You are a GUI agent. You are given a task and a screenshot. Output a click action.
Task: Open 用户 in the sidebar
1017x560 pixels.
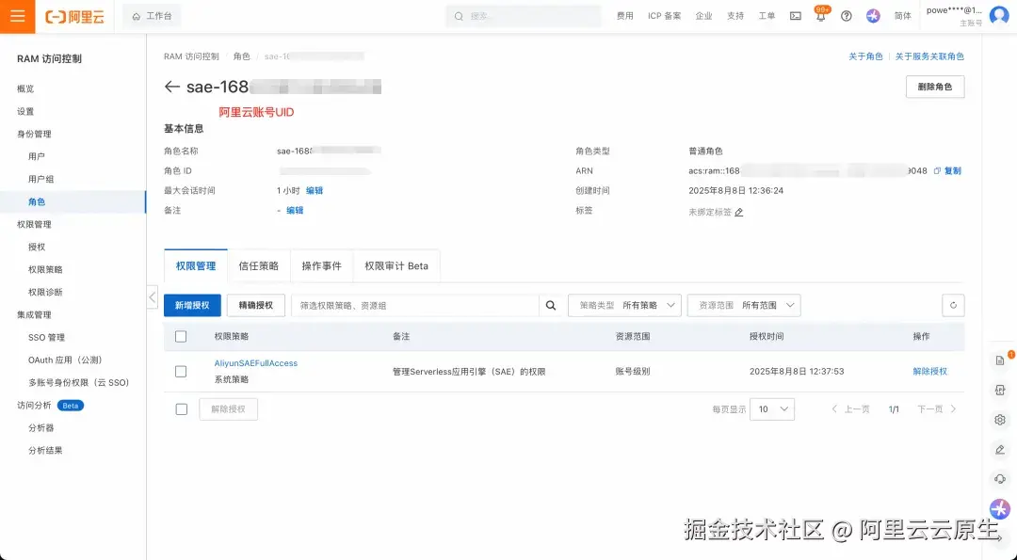[37, 156]
